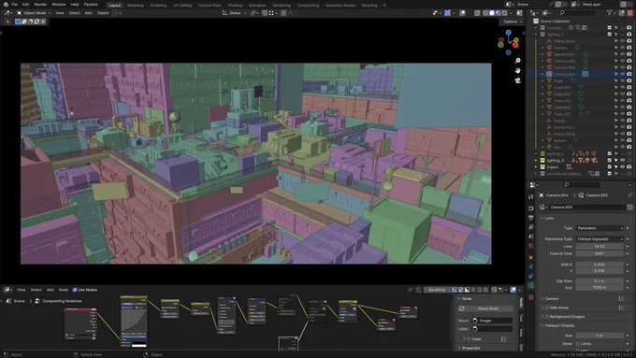The width and height of the screenshot is (636, 358).
Task: Open the camera Type Panoramic dropdown
Action: (600, 228)
